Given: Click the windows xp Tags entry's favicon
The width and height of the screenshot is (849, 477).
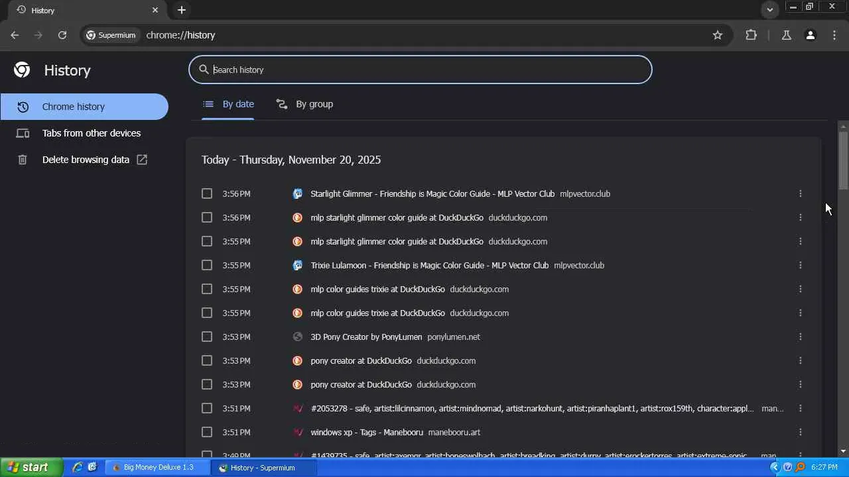Looking at the screenshot, I should 298,433.
